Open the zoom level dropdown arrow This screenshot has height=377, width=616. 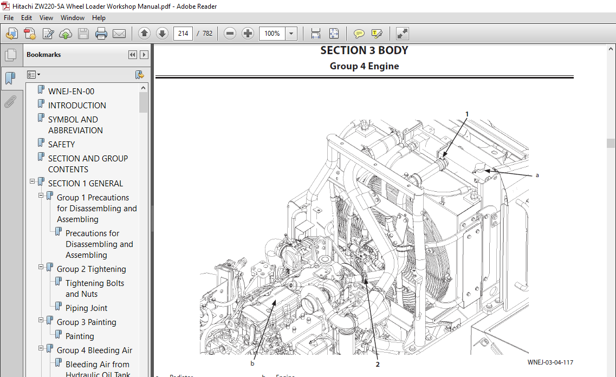291,34
